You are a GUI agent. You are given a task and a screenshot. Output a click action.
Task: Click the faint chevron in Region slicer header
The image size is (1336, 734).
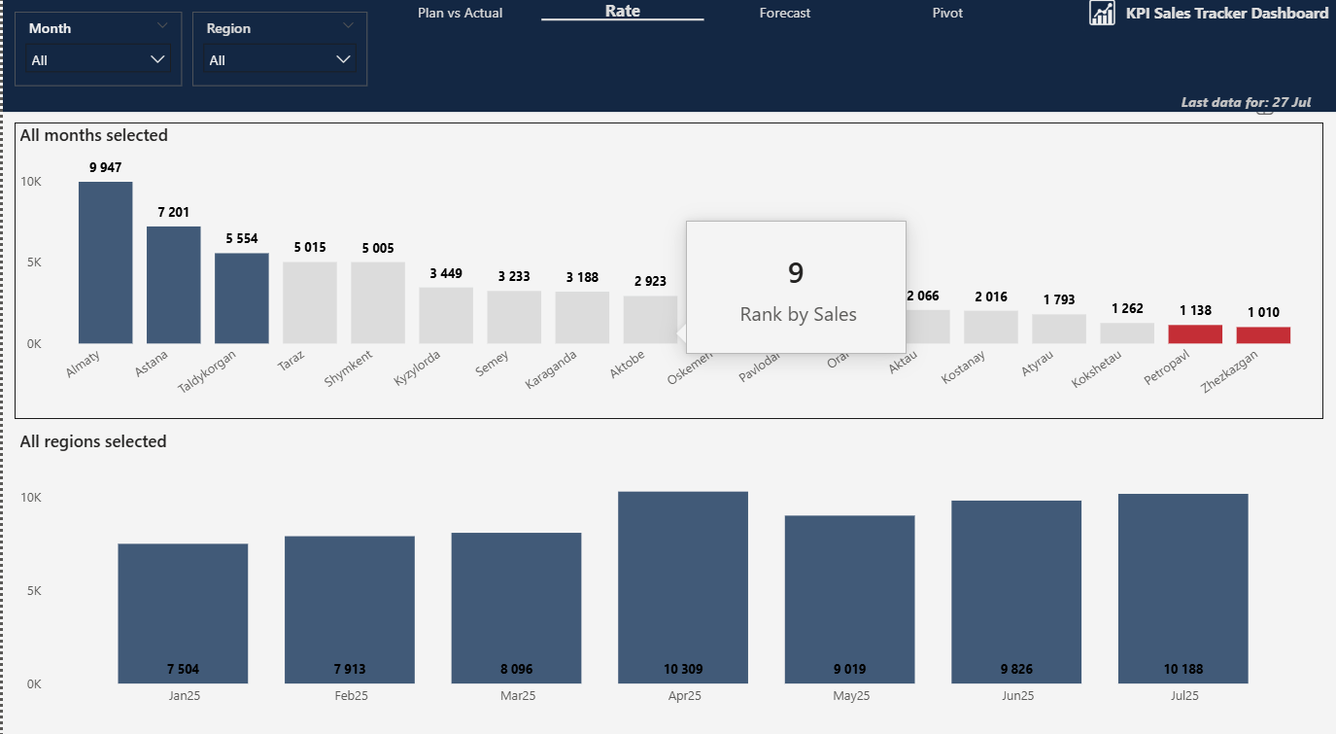[x=348, y=26]
